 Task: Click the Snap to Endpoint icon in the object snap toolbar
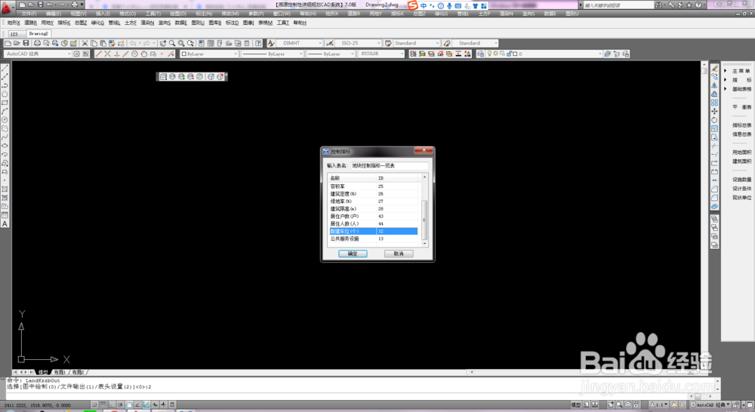click(x=99, y=54)
